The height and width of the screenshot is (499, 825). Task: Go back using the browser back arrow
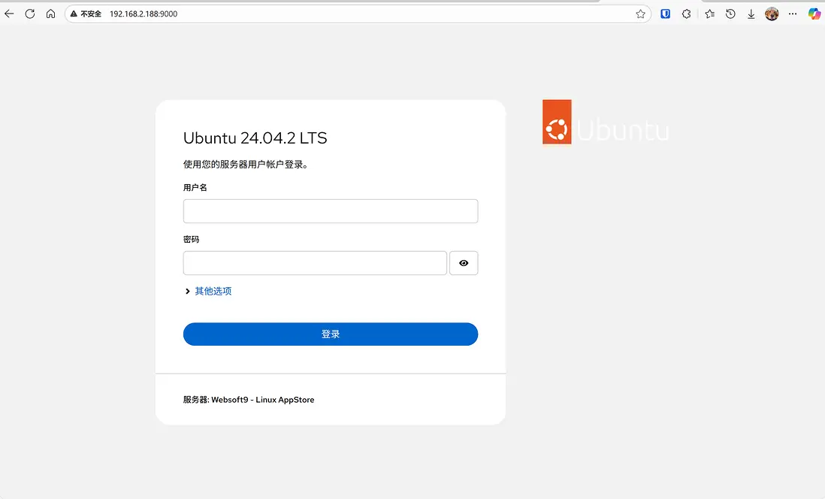pyautogui.click(x=10, y=14)
